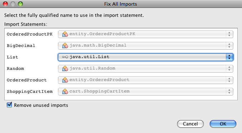242x133 pixels.
Task: Select the java.util.List combo box text
Action: (89, 57)
